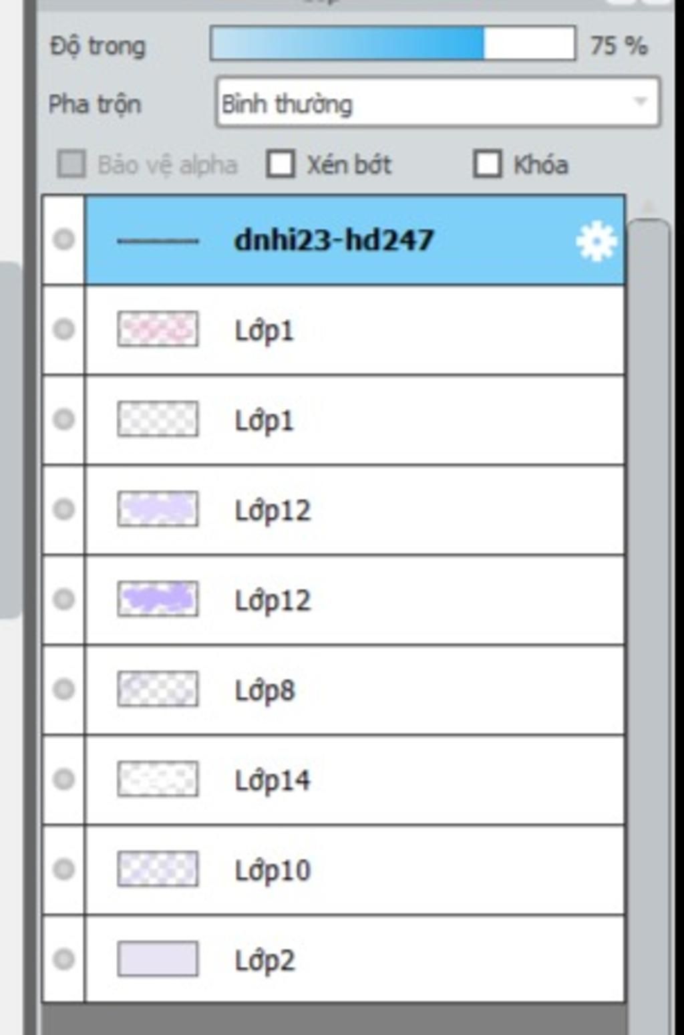Image resolution: width=684 pixels, height=1035 pixels.
Task: Click the Lớp8 layer thumbnail
Action: click(158, 689)
